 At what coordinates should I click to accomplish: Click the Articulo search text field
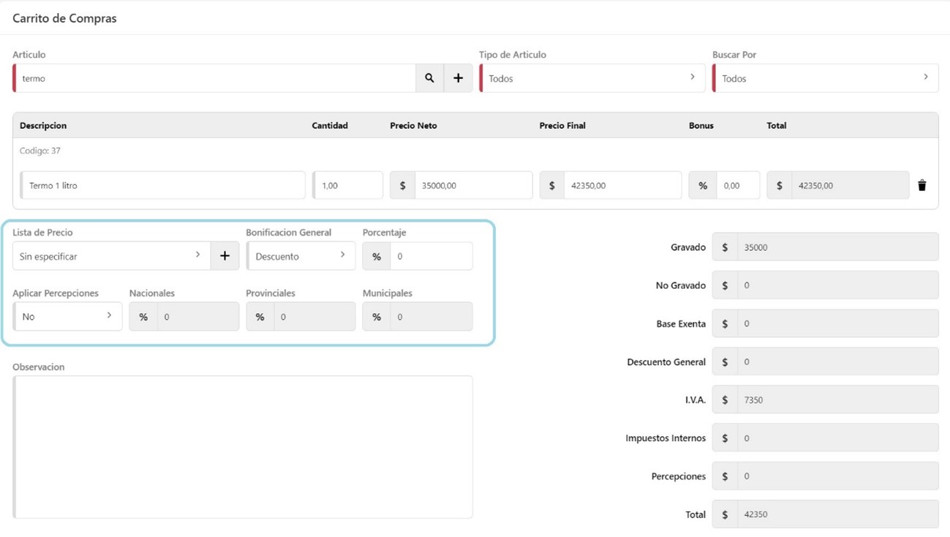click(x=216, y=78)
